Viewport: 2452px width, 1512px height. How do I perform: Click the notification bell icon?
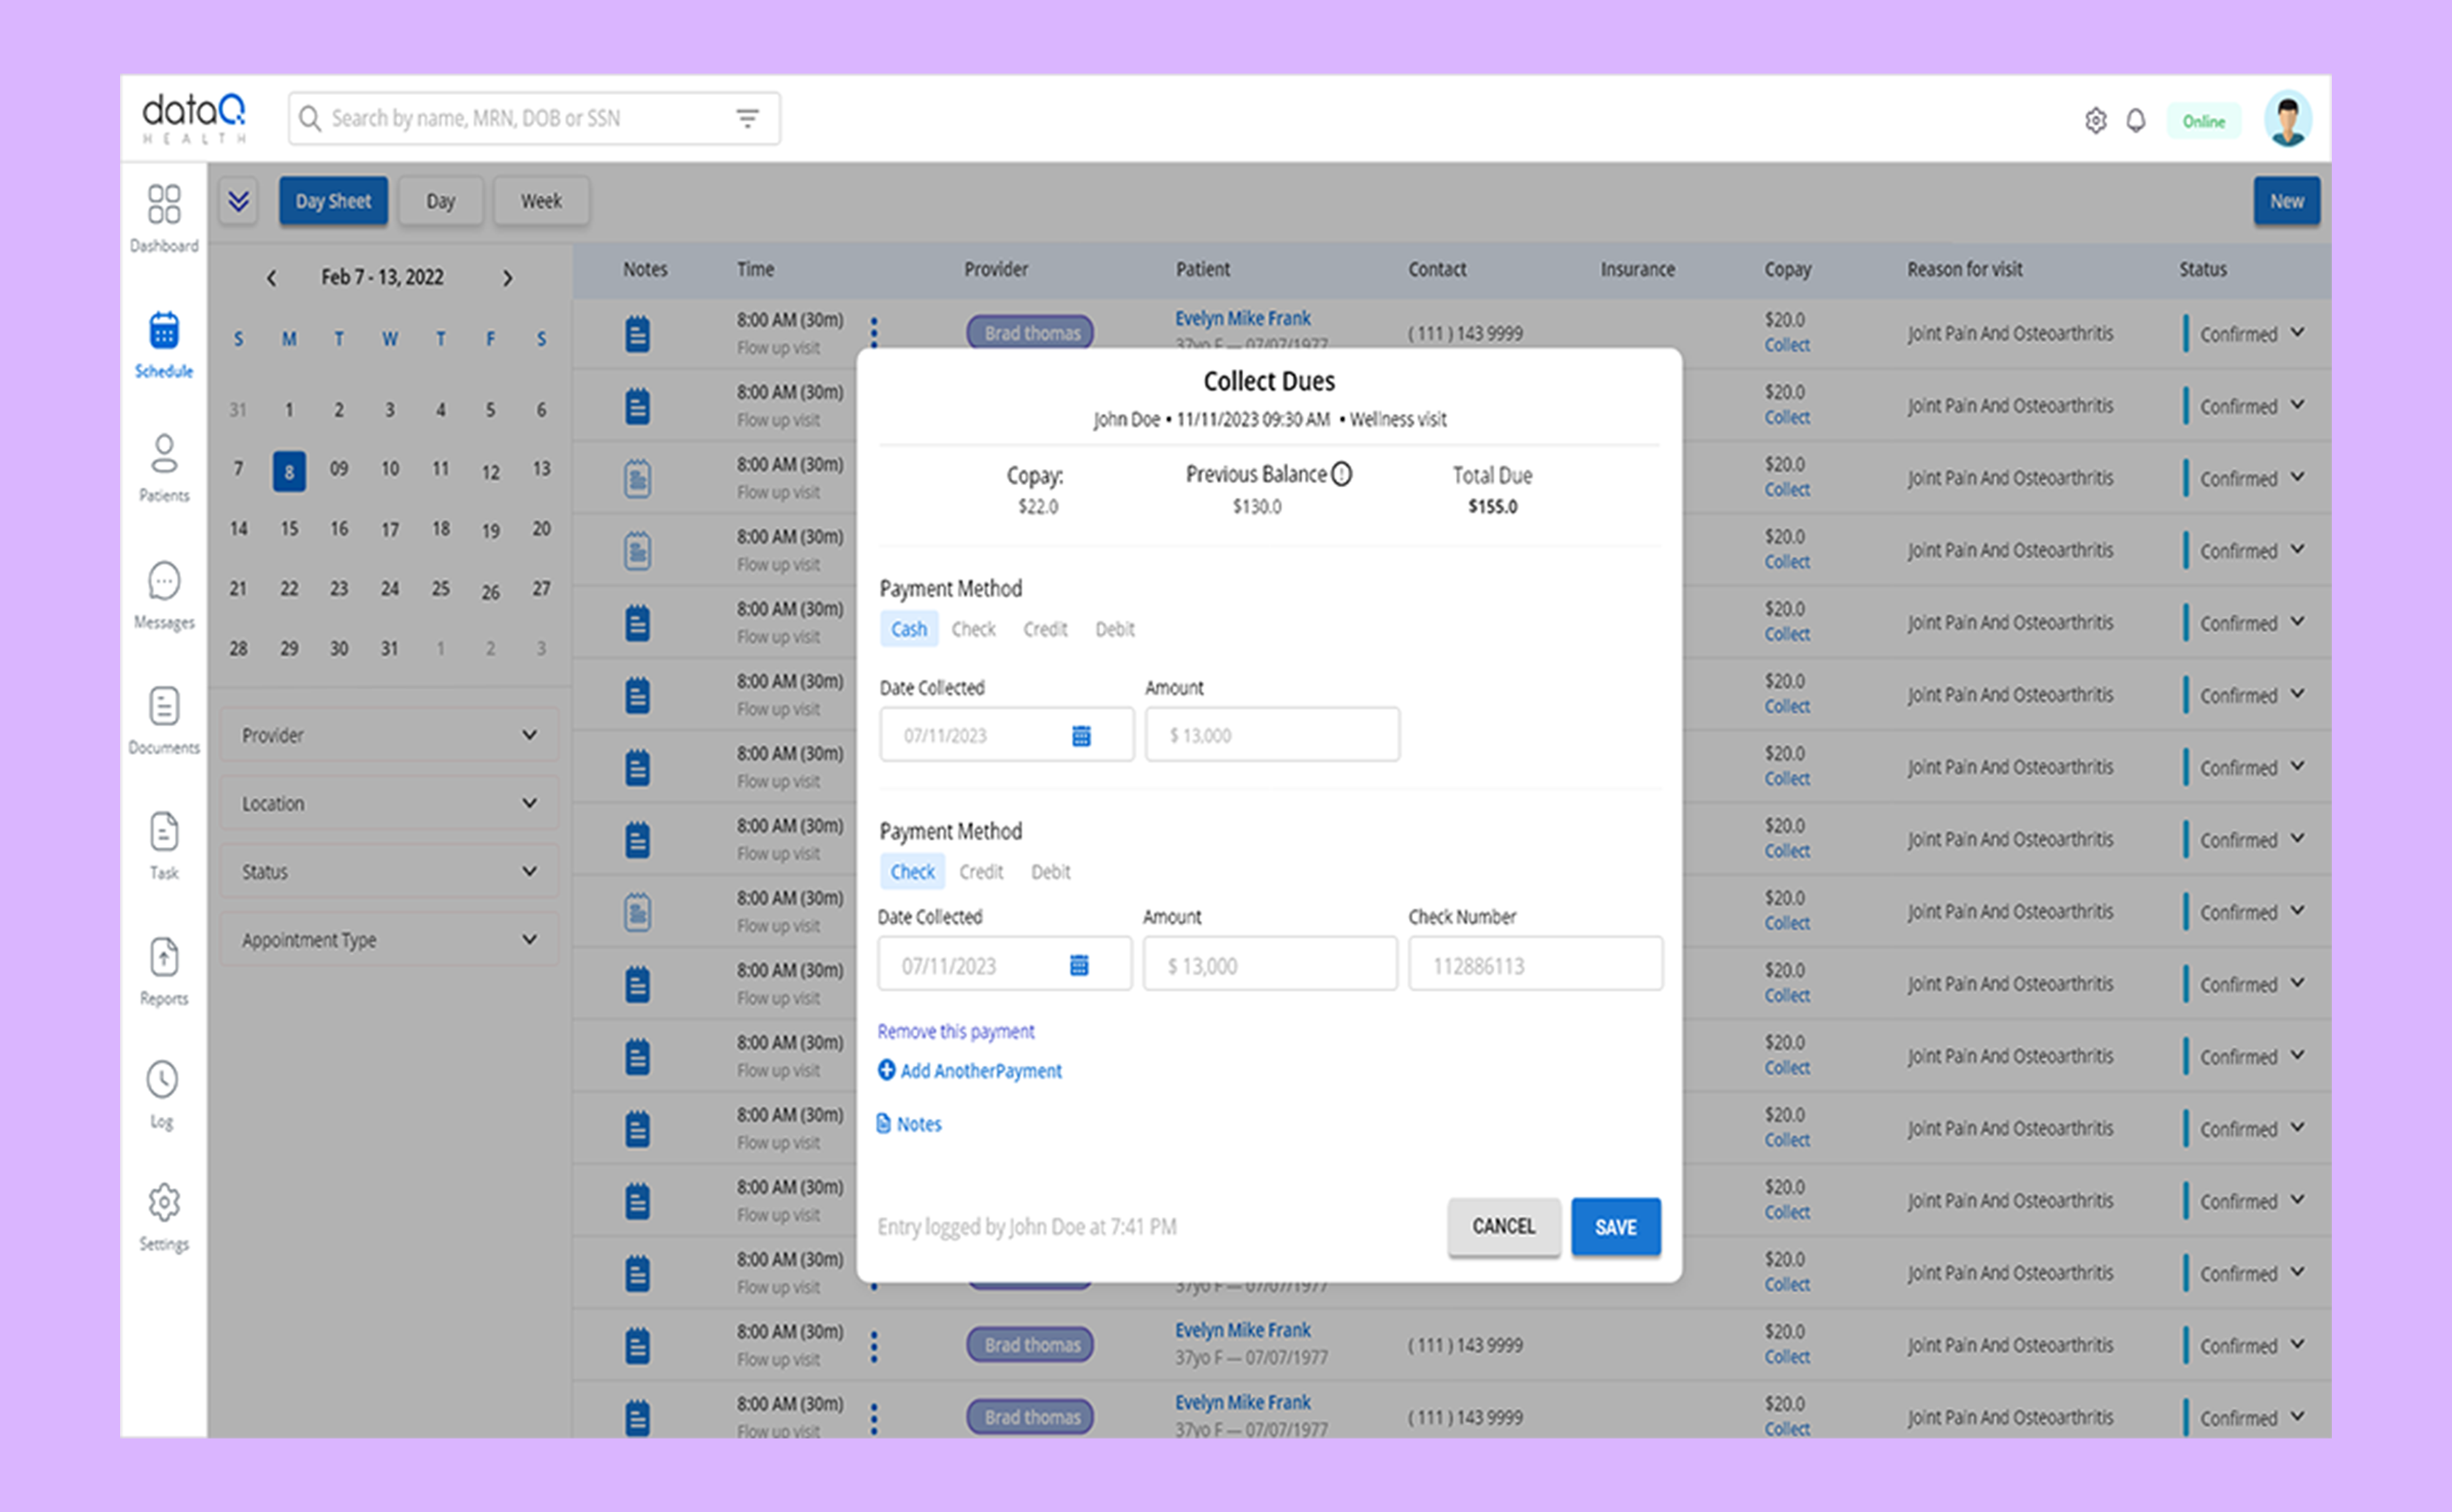2135,121
